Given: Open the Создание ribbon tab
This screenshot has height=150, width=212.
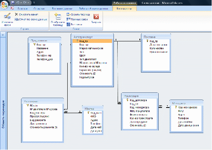Looking at the screenshot, I should (39, 9).
